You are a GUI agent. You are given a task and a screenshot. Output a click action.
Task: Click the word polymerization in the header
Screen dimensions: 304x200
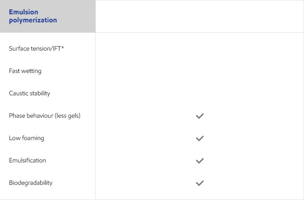tap(33, 20)
